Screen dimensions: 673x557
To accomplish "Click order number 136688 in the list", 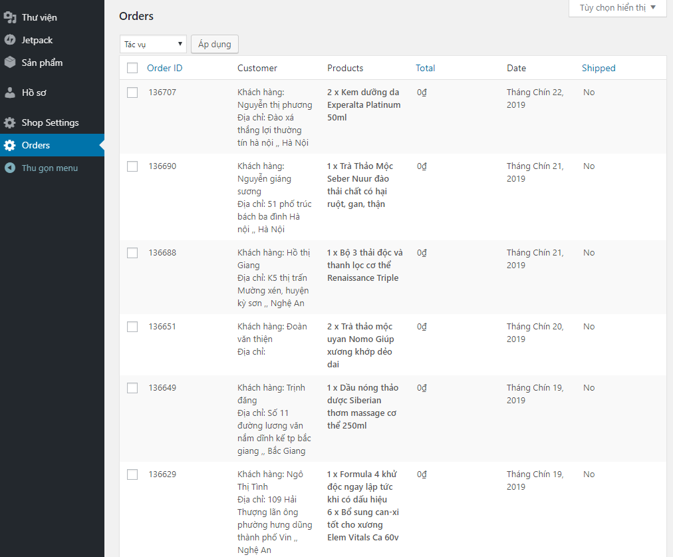I will coord(162,253).
